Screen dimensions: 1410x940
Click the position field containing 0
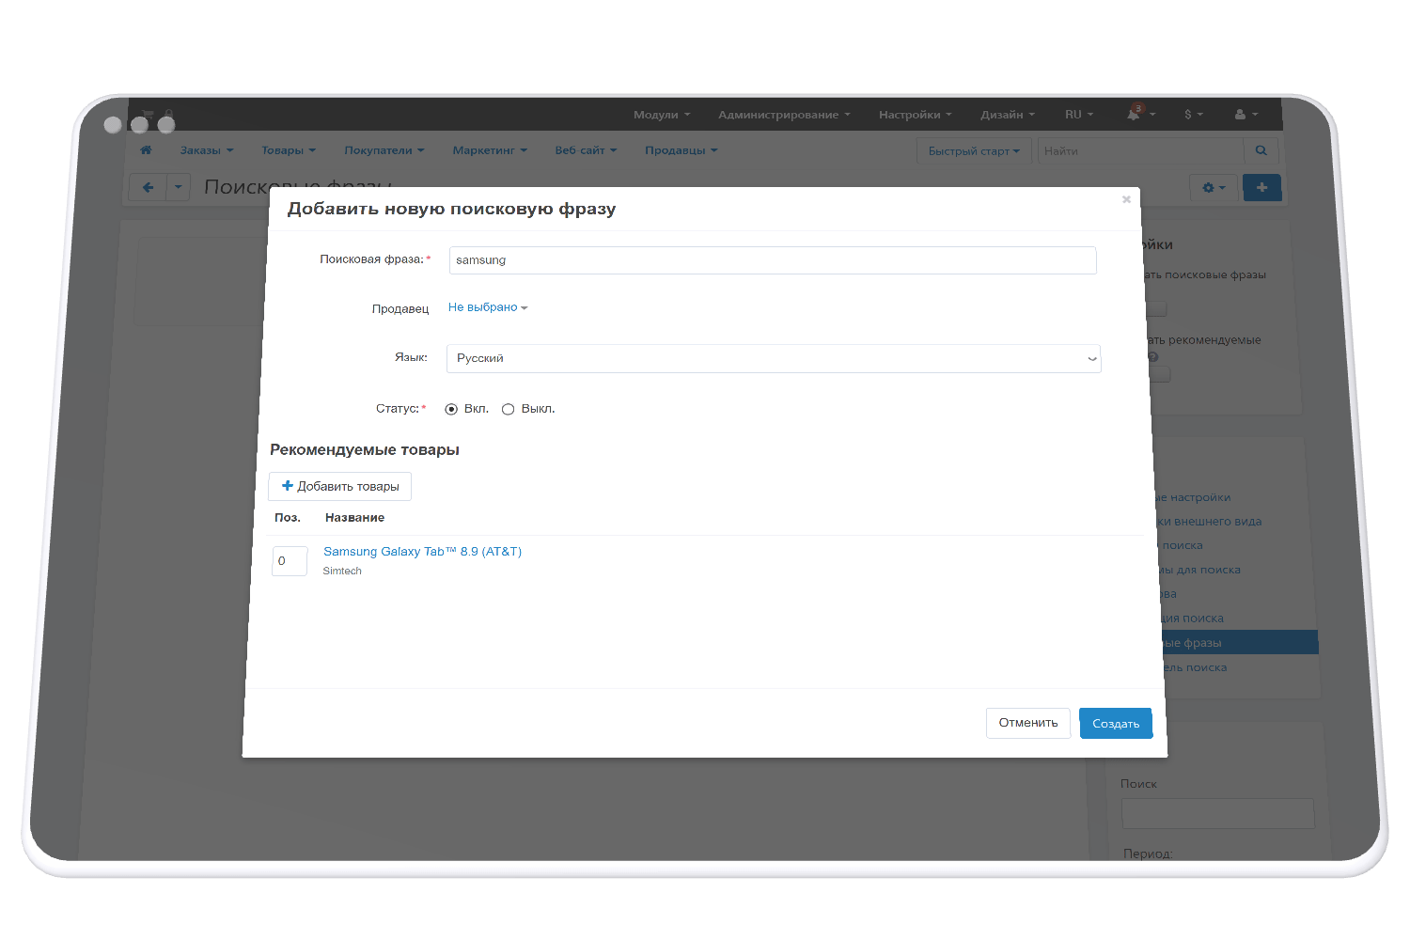coord(290,561)
